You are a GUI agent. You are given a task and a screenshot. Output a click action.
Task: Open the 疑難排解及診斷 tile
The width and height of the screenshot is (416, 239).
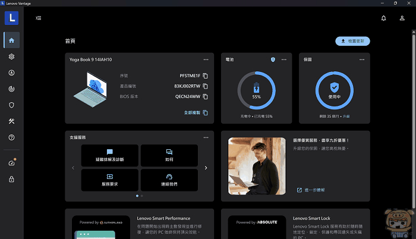(x=109, y=156)
